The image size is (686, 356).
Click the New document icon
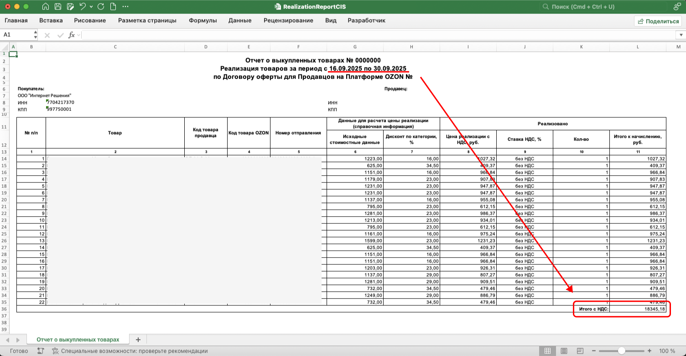[x=113, y=7]
